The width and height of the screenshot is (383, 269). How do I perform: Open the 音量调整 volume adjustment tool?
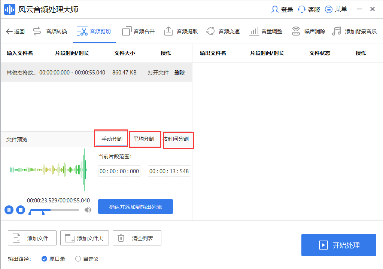pyautogui.click(x=266, y=31)
